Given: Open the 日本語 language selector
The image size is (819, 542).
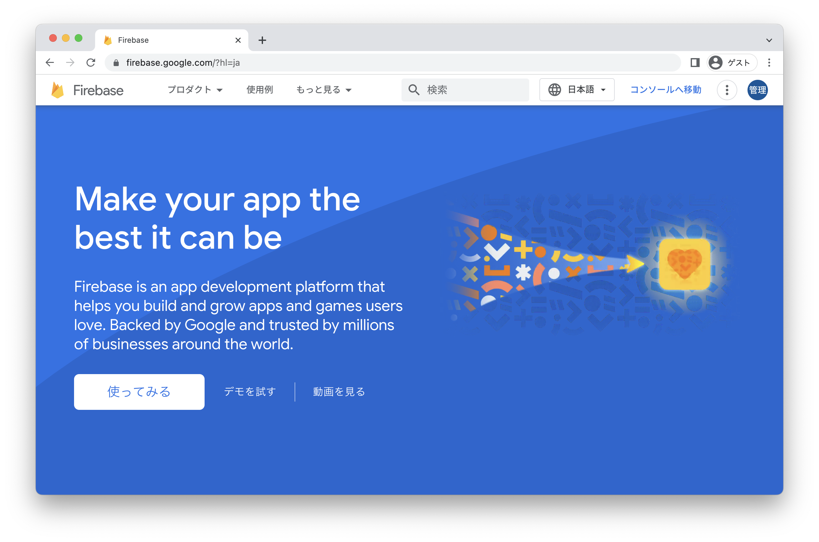Looking at the screenshot, I should point(577,90).
